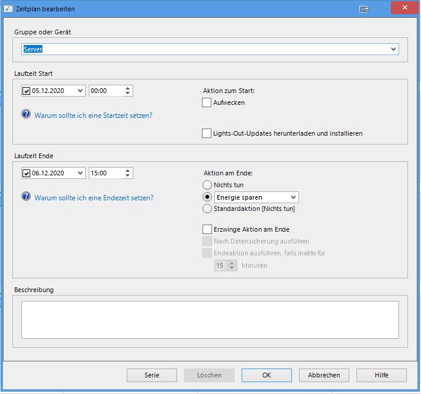Enable Lights-Out-Updates herunterladen und installieren
The height and width of the screenshot is (394, 421).
click(207, 133)
